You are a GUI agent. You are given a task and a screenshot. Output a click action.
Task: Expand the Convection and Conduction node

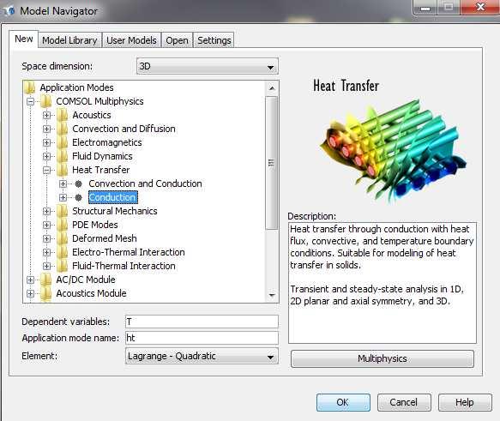[63, 183]
